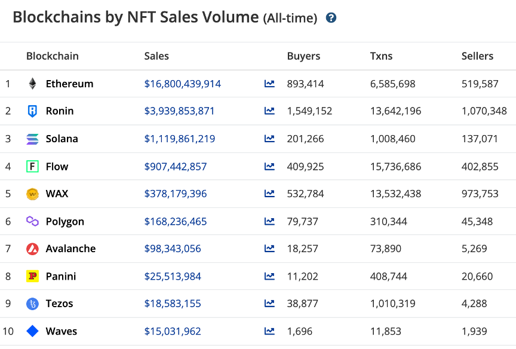Viewport: 516px width, 349px height.
Task: Select the Tezos blockchain name
Action: 59,304
